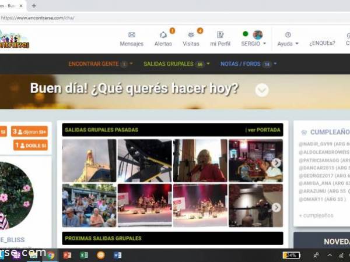The width and height of the screenshot is (350, 262).
Task: Open photo of blonde woman in red
Action: pyautogui.click(x=200, y=161)
